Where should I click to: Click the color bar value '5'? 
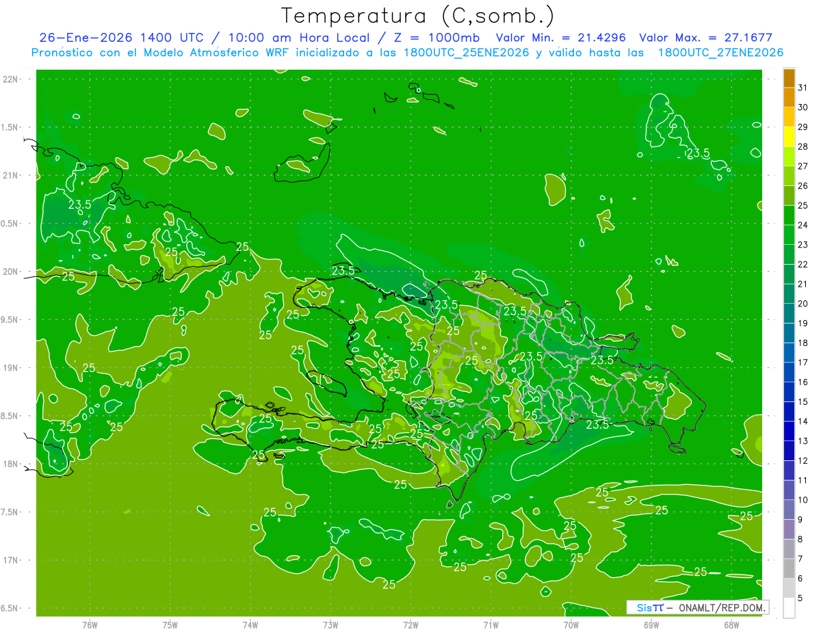800,598
